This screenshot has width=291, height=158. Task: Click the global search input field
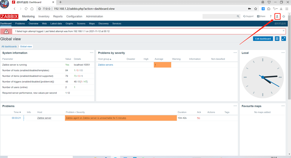(x=219, y=16)
